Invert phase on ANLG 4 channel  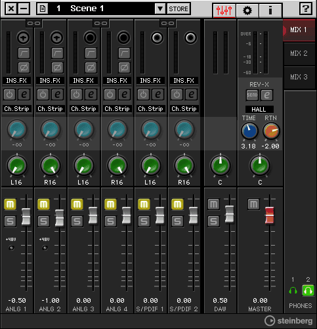124,68
